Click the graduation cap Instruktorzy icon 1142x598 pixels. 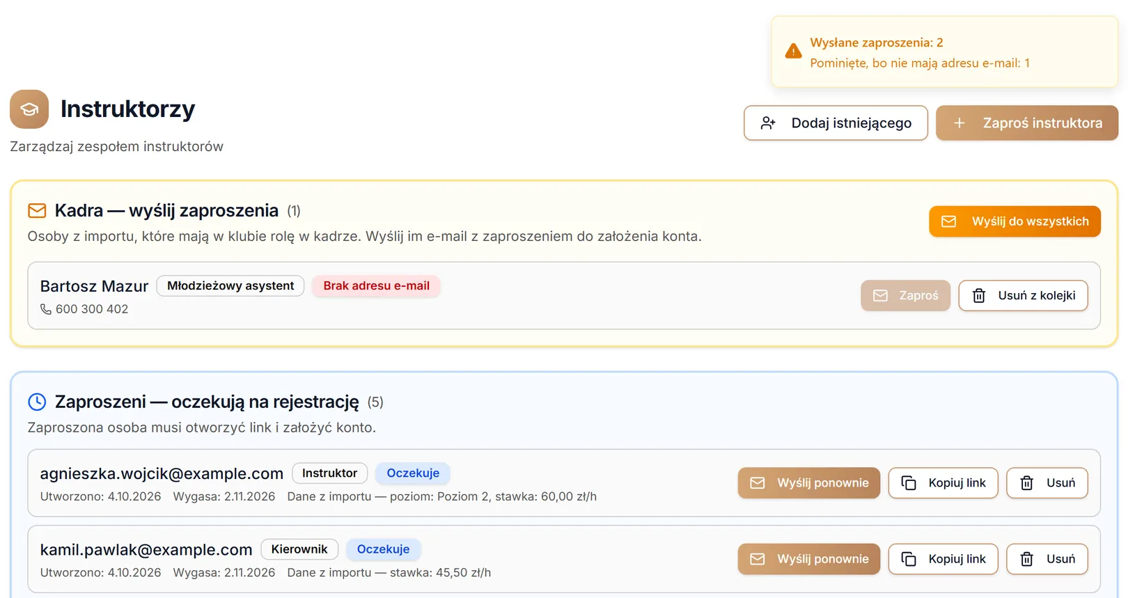[29, 109]
